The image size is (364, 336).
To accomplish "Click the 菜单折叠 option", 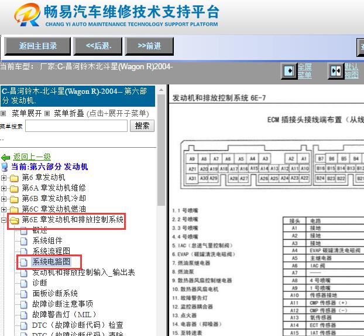I will 69,114.
